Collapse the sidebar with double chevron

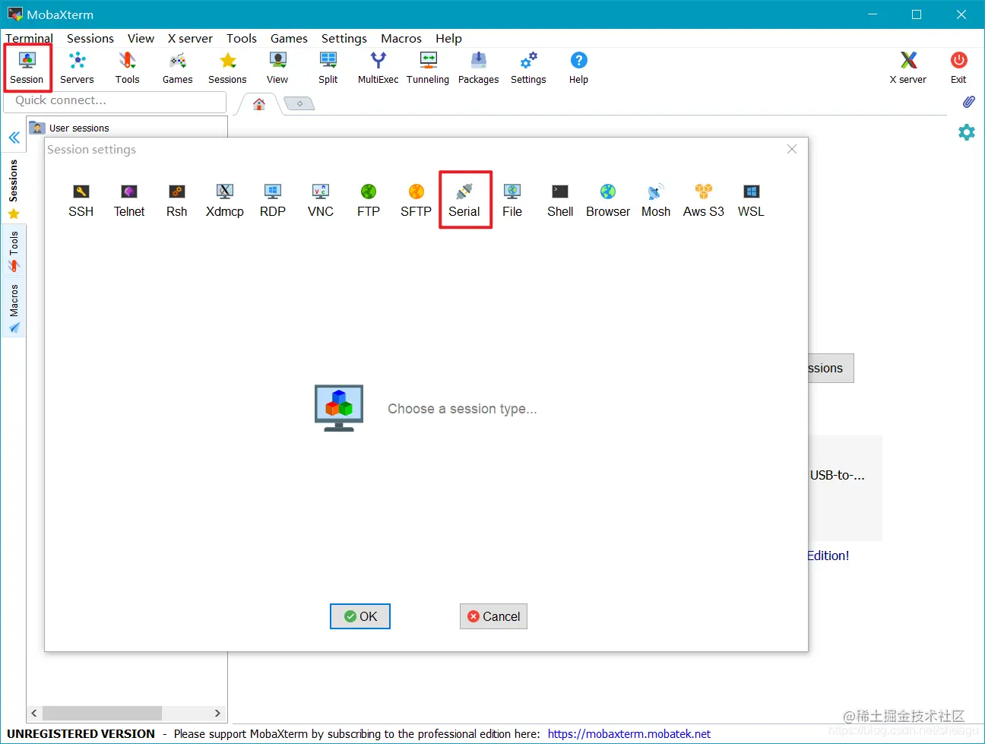tap(14, 138)
